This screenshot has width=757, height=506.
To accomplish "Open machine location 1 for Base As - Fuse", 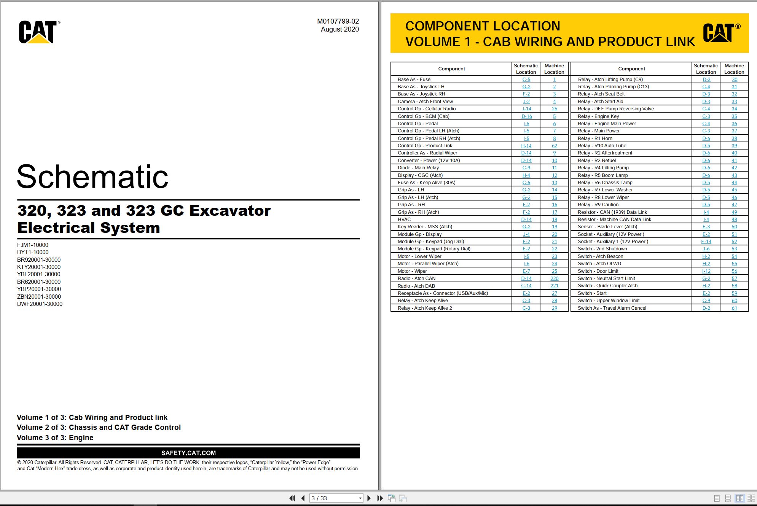I will (554, 80).
